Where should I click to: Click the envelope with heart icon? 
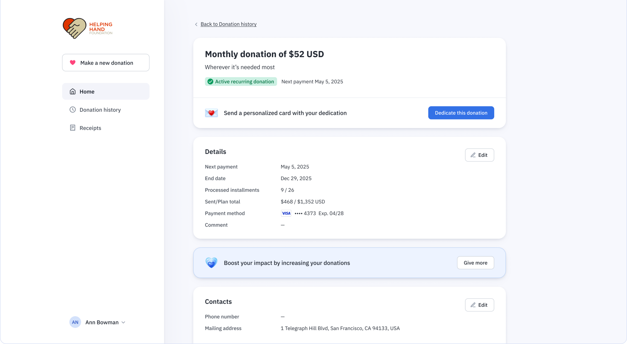(x=211, y=113)
